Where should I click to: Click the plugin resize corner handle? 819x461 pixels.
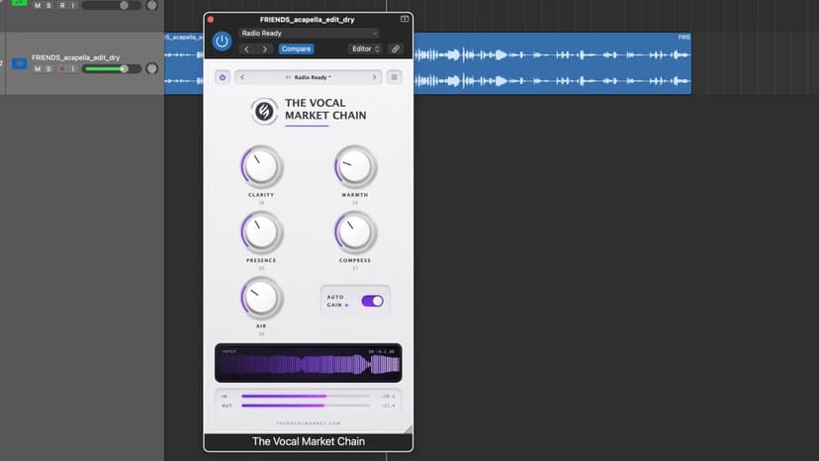point(409,429)
